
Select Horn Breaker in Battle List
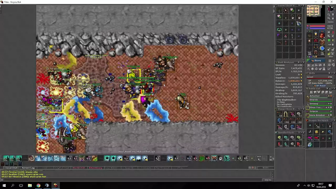[319, 115]
